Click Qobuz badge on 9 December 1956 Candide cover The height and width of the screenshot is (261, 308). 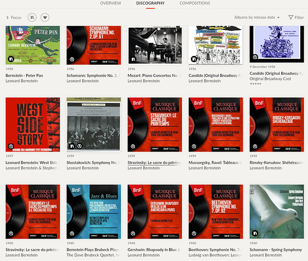(255, 57)
